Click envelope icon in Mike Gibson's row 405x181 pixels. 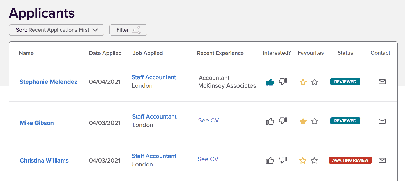click(x=382, y=121)
